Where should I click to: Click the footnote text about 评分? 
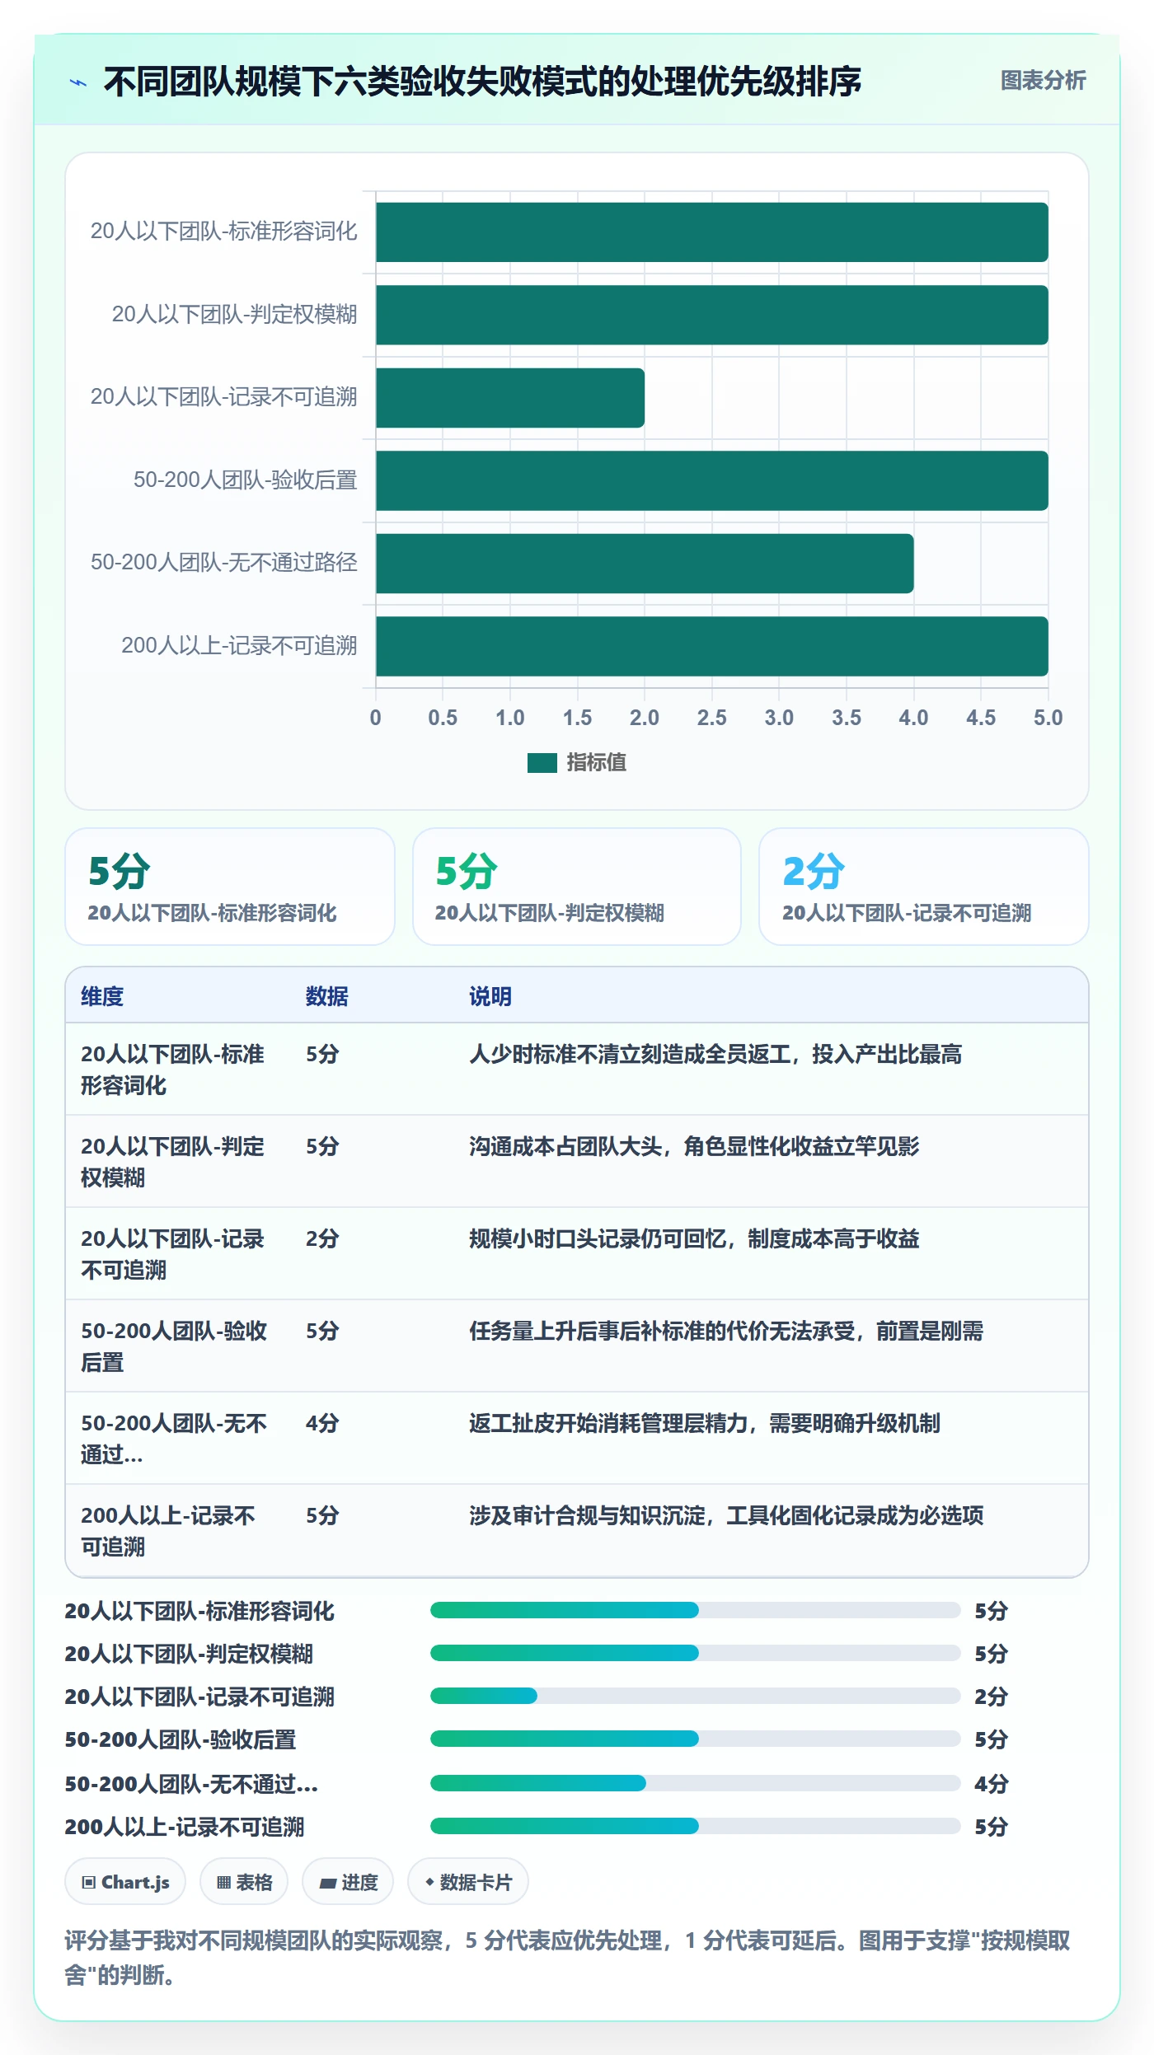pos(567,1958)
